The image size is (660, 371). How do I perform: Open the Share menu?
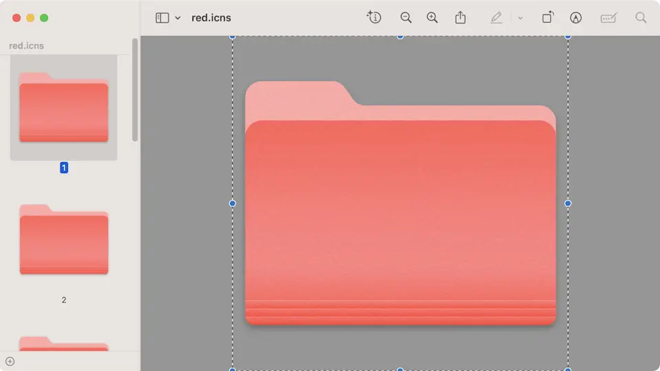(461, 18)
